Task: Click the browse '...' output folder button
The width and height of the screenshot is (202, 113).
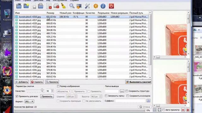Action: [122, 91]
